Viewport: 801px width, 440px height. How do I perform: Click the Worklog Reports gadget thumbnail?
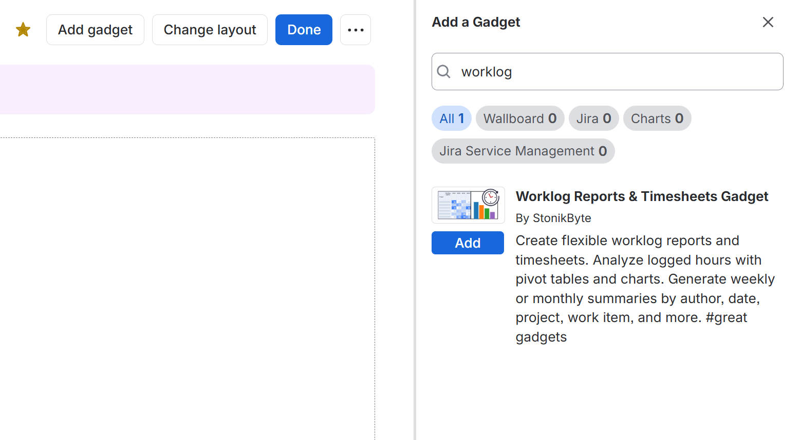[468, 205]
